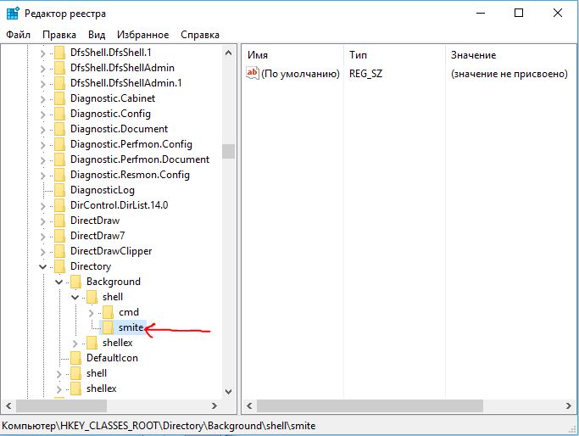
Task: Click folder icon of Diagnostic.Perfmon.Document
Action: point(60,159)
